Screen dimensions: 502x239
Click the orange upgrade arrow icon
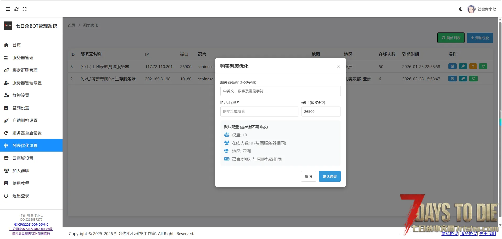point(473,66)
